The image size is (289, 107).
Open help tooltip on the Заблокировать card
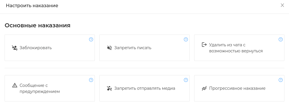click(x=91, y=39)
